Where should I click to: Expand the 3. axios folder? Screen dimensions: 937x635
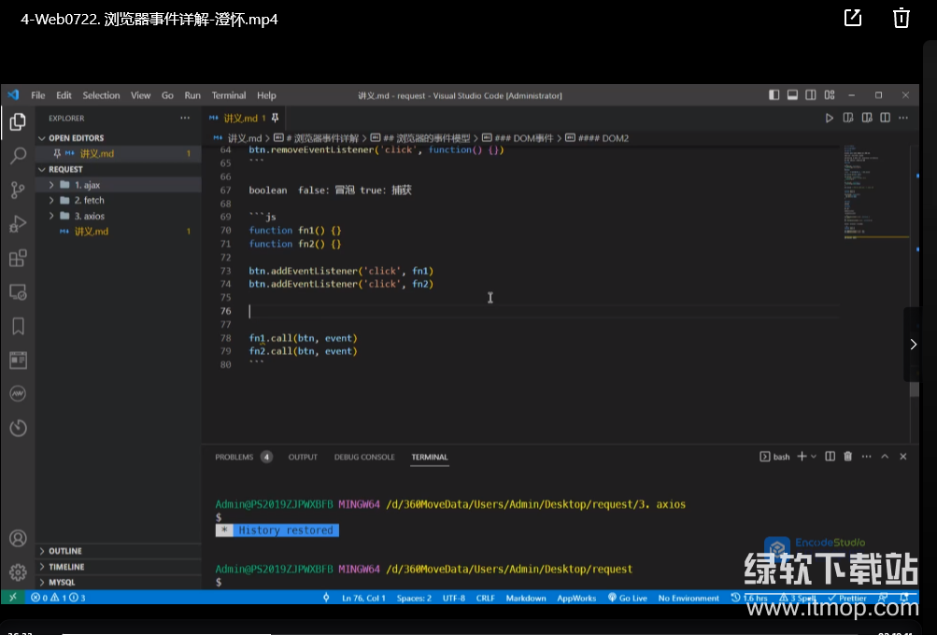pyautogui.click(x=120, y=216)
